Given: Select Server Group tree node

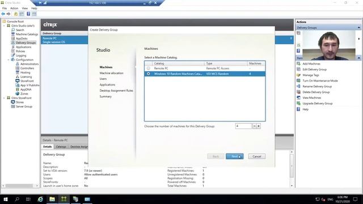Looking at the screenshot, I should (x=24, y=107).
